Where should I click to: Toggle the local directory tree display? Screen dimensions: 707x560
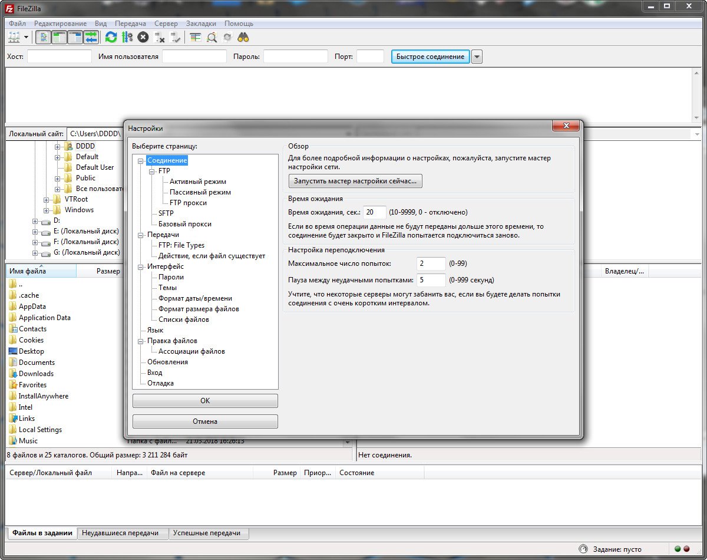pos(60,37)
